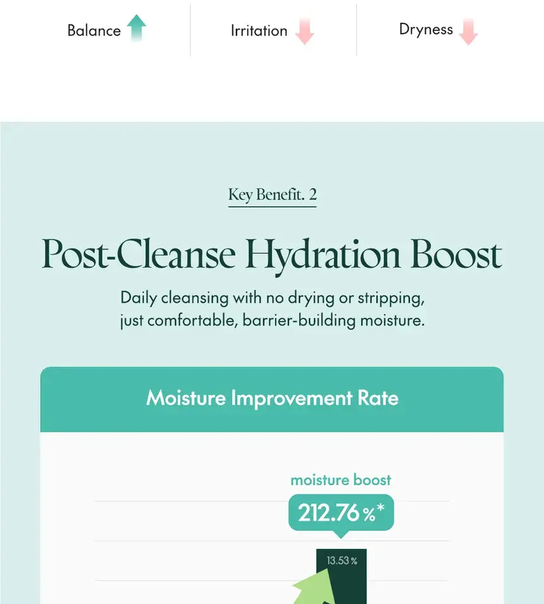Viewport: 544px width, 604px height.
Task: Select the Irritation label text
Action: tap(259, 30)
